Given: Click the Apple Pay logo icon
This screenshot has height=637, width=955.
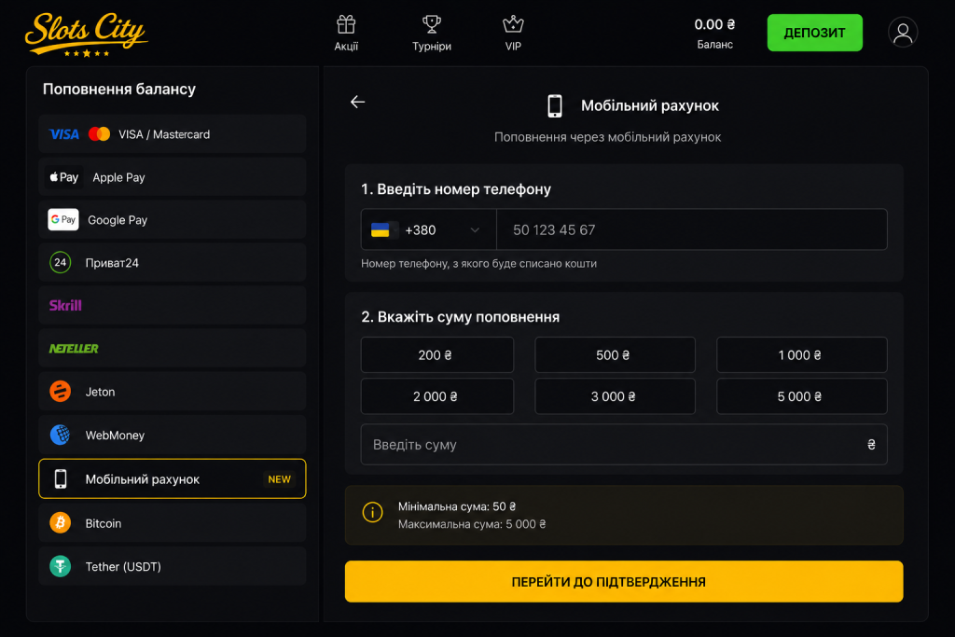Looking at the screenshot, I should 64,177.
